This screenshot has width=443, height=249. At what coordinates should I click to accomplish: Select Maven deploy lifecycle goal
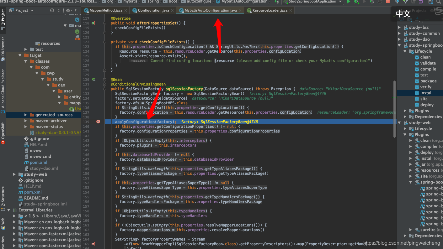(x=427, y=105)
